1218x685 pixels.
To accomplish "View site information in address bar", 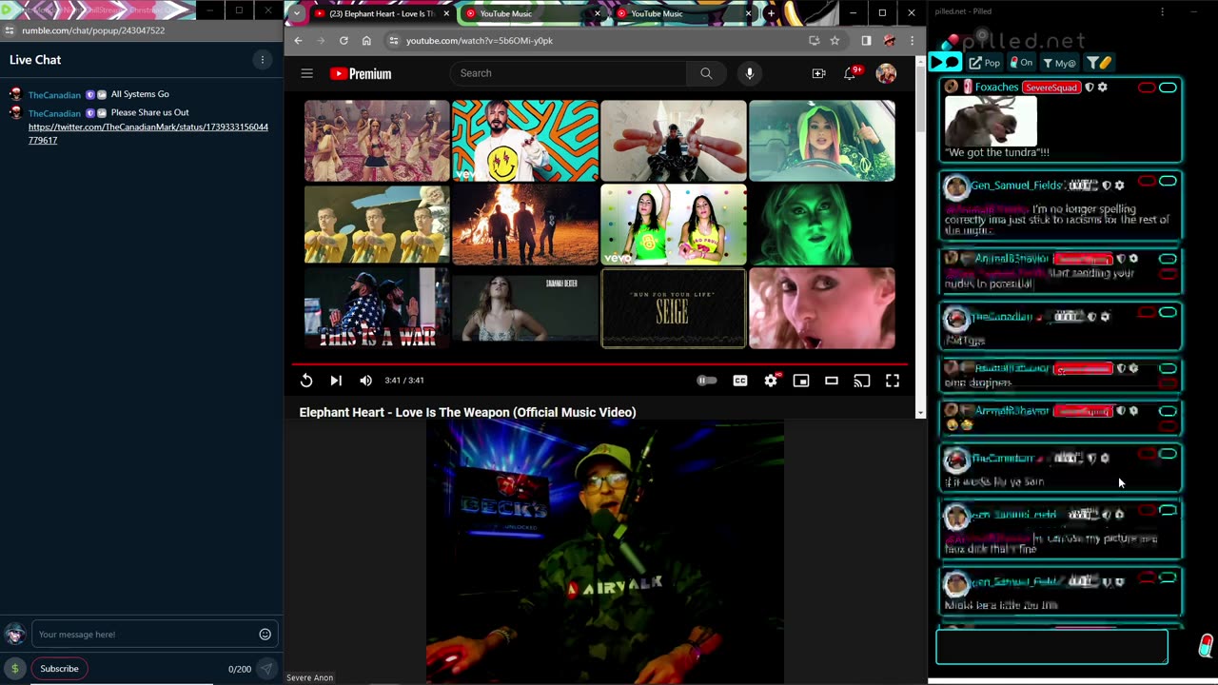I will [393, 41].
